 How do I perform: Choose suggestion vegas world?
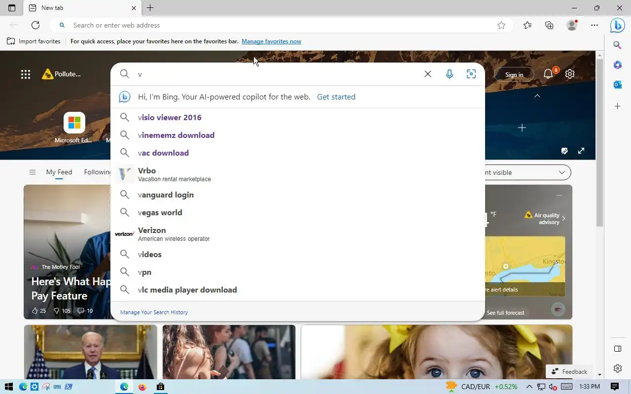298,212
